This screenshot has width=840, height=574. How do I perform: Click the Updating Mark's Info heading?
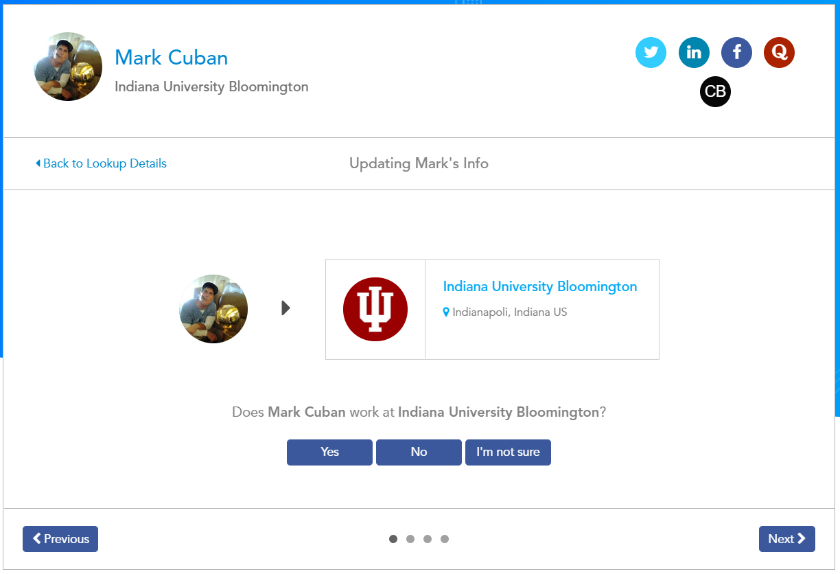pos(419,163)
